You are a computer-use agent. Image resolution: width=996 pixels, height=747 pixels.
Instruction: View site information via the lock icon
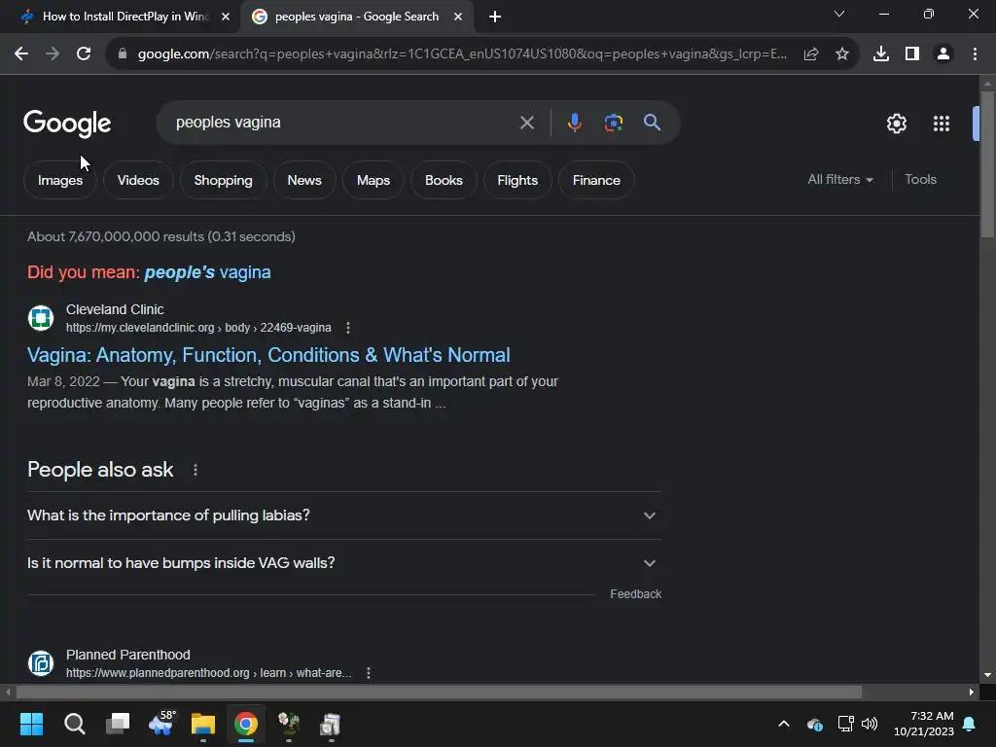coord(122,54)
